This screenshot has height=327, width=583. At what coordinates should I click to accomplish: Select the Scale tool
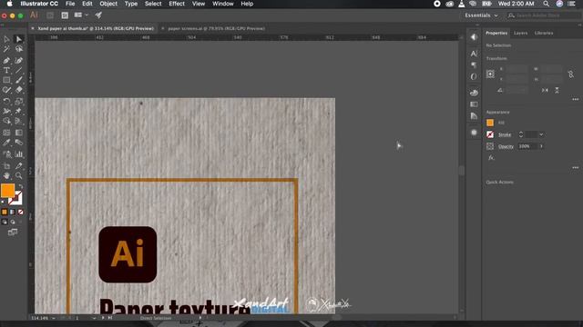(18, 101)
